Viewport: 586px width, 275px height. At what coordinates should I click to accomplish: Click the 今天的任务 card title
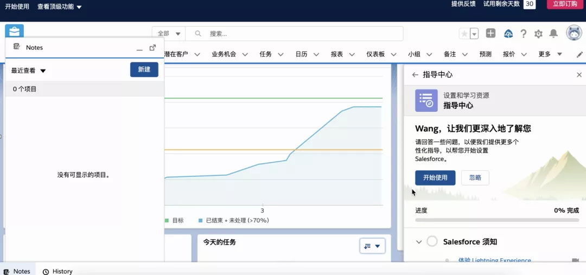[219, 242]
